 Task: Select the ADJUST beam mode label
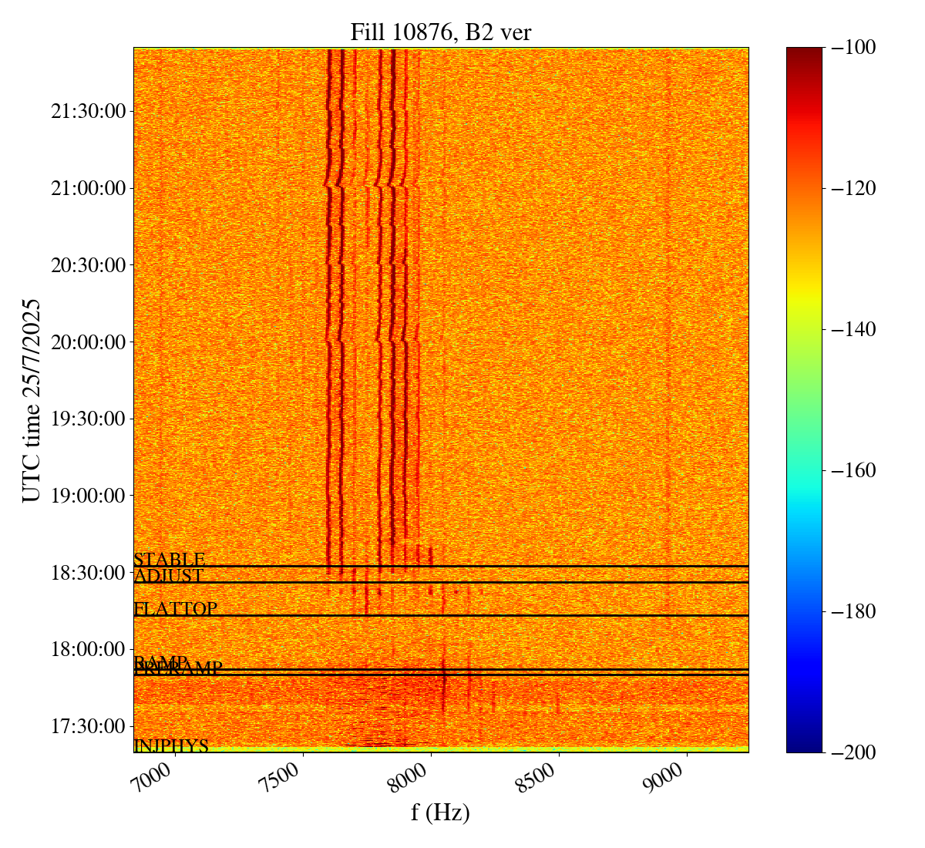click(x=169, y=576)
